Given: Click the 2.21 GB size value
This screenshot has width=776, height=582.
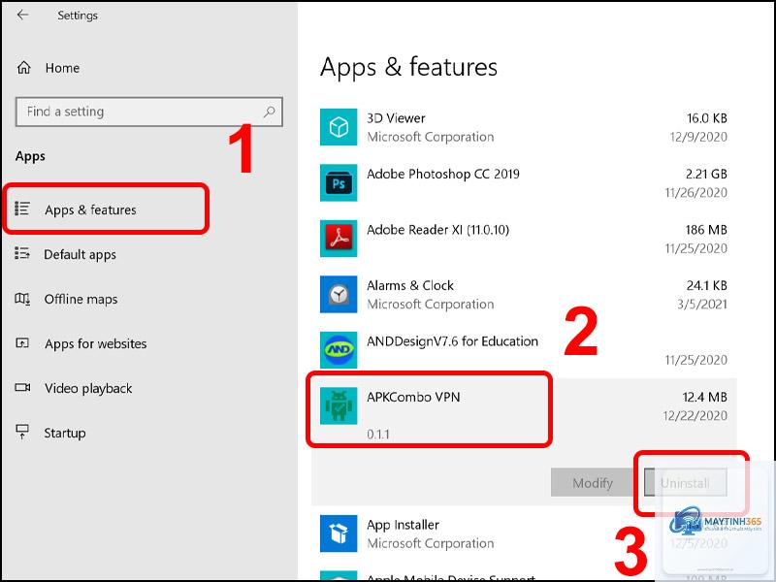Looking at the screenshot, I should click(706, 175).
